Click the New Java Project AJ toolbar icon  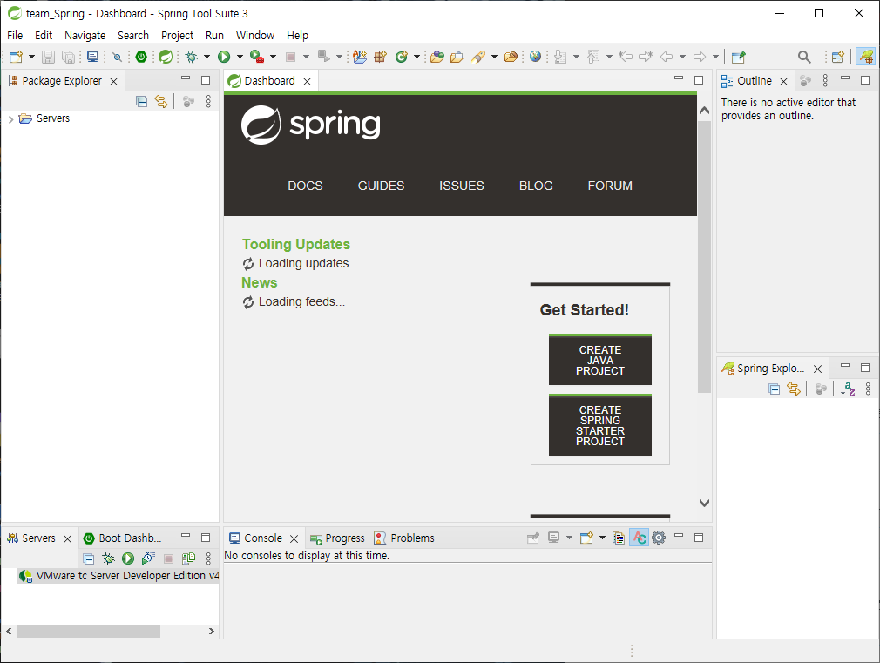pyautogui.click(x=360, y=57)
